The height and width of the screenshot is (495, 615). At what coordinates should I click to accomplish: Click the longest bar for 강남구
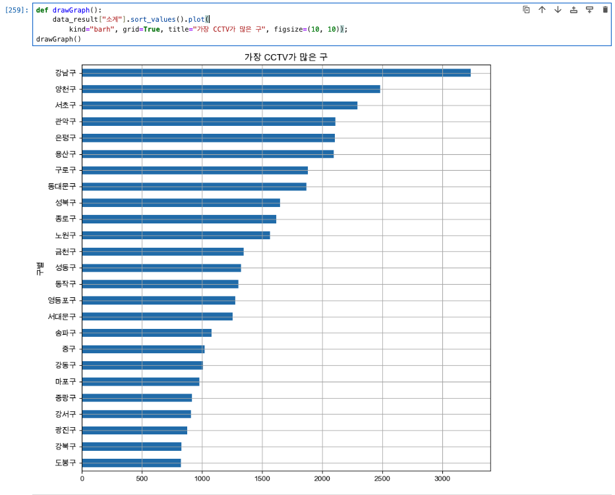(276, 73)
